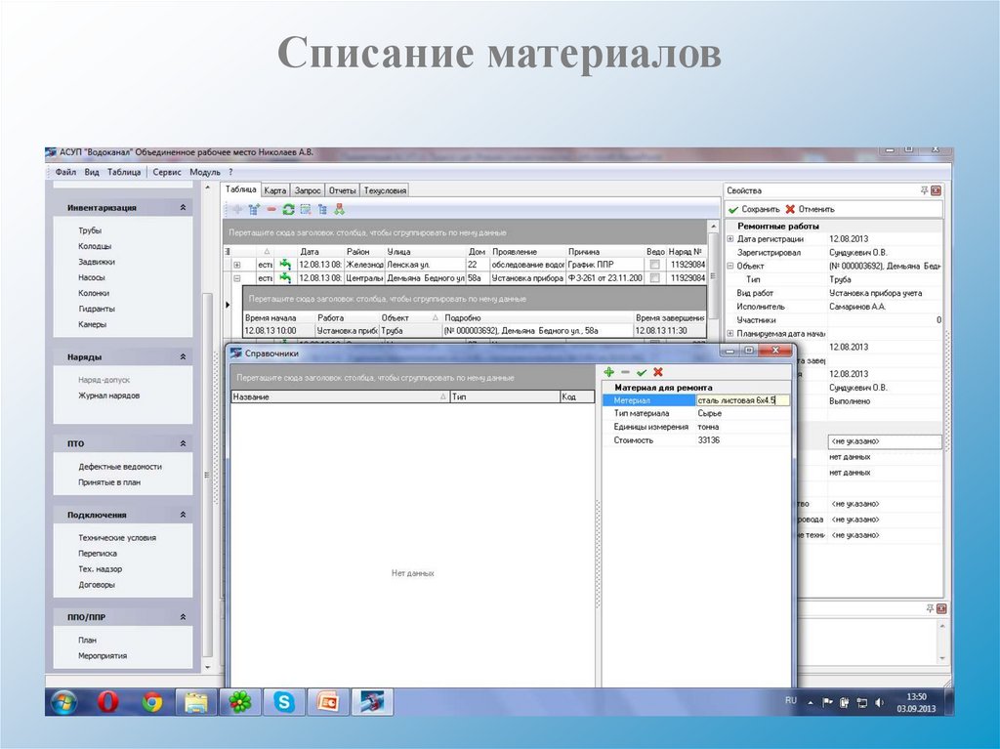The width and height of the screenshot is (1000, 749).
Task: Pin the Свойства panel with pushpin icon
Action: click(925, 190)
